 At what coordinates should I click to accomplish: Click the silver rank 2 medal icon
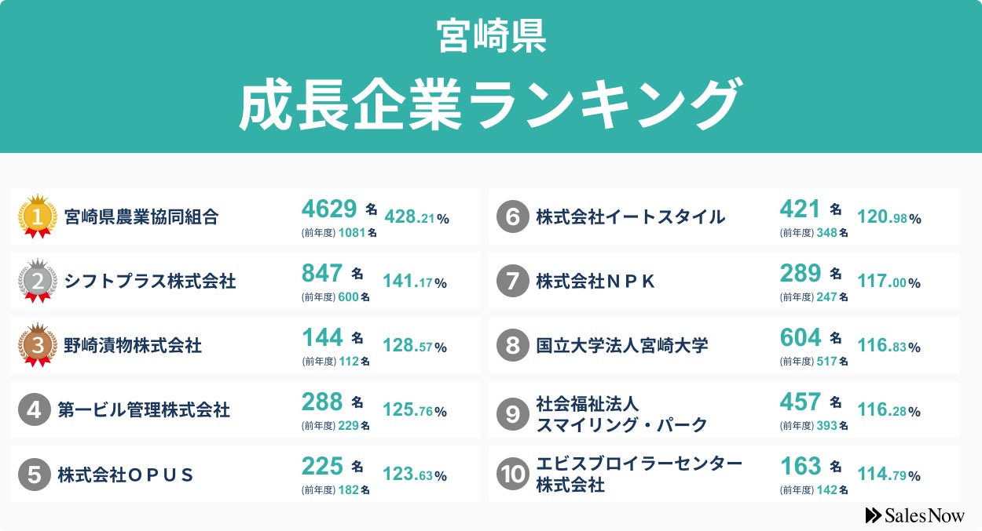click(x=38, y=280)
